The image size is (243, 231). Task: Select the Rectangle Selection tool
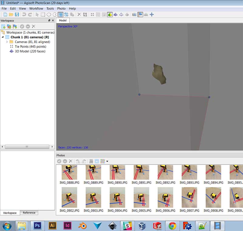click(x=43, y=15)
